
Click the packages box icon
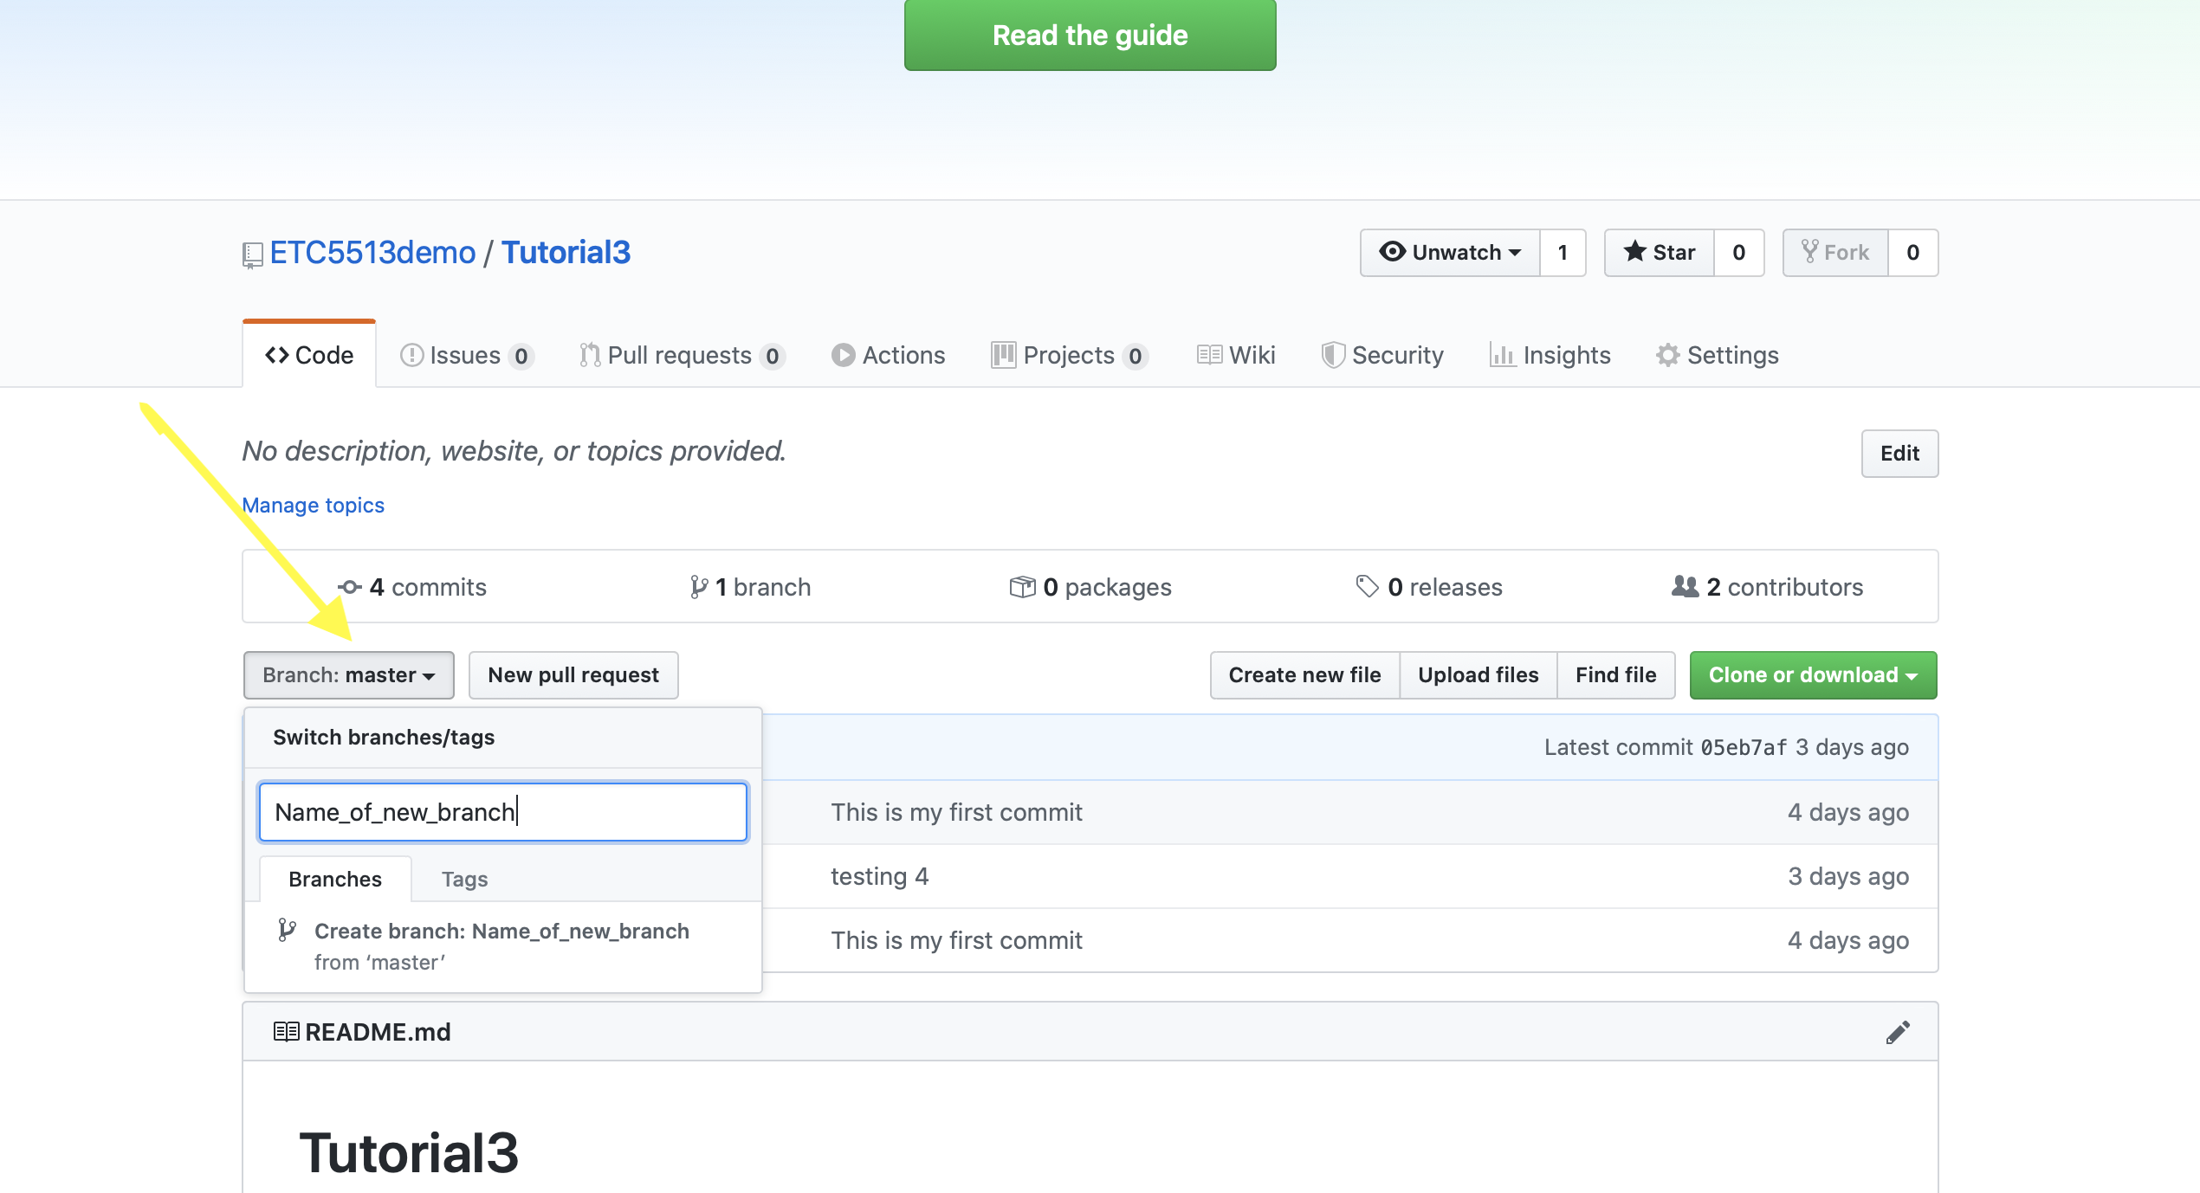tap(1022, 587)
